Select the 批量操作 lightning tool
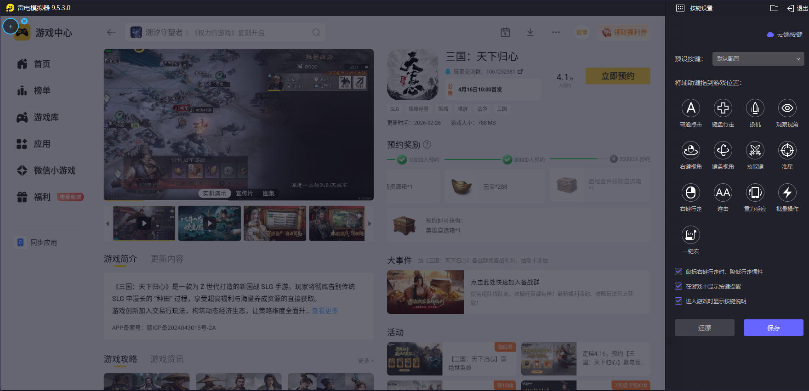This screenshot has height=391, width=809. point(787,193)
